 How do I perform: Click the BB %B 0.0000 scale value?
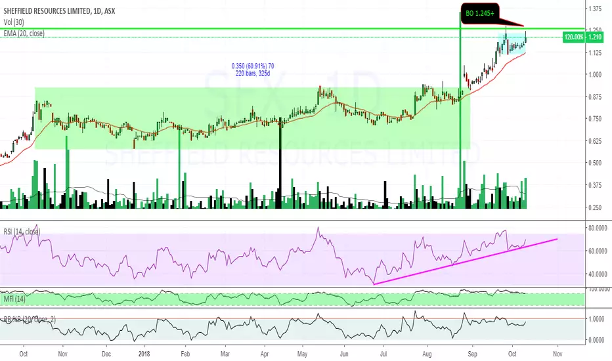[x=596, y=340]
